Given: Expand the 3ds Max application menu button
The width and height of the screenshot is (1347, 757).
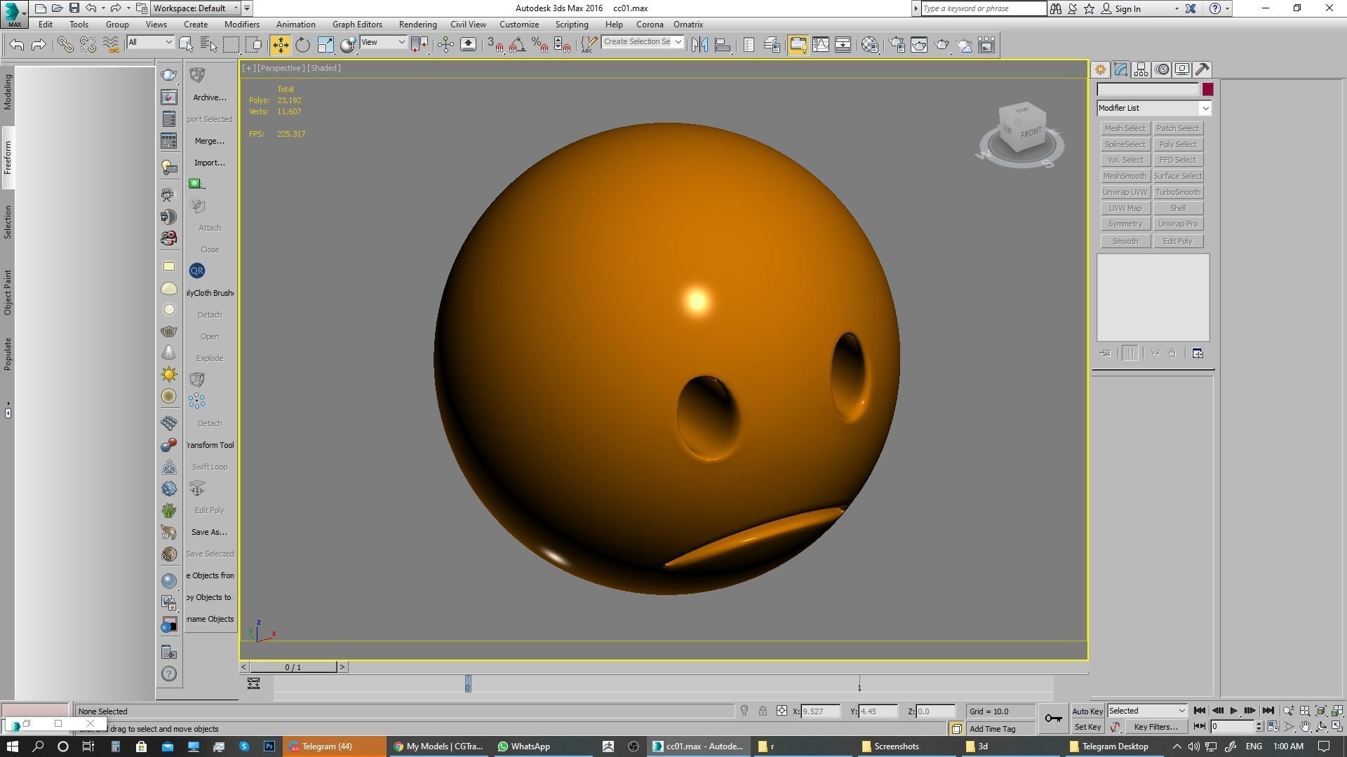Looking at the screenshot, I should pyautogui.click(x=14, y=14).
